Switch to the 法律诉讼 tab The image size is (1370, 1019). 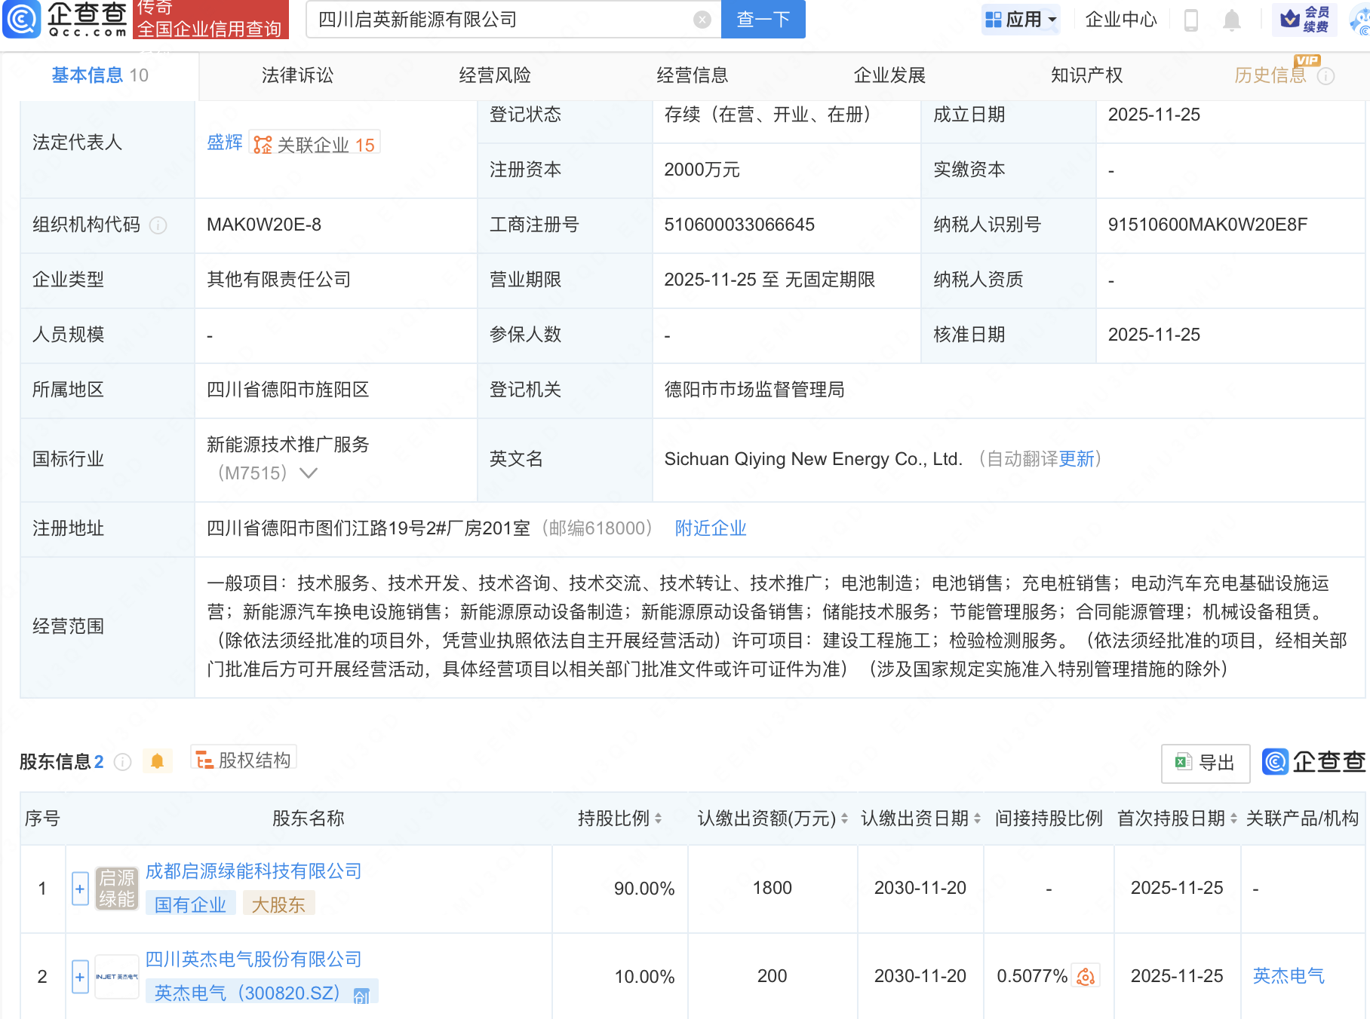pyautogui.click(x=297, y=75)
